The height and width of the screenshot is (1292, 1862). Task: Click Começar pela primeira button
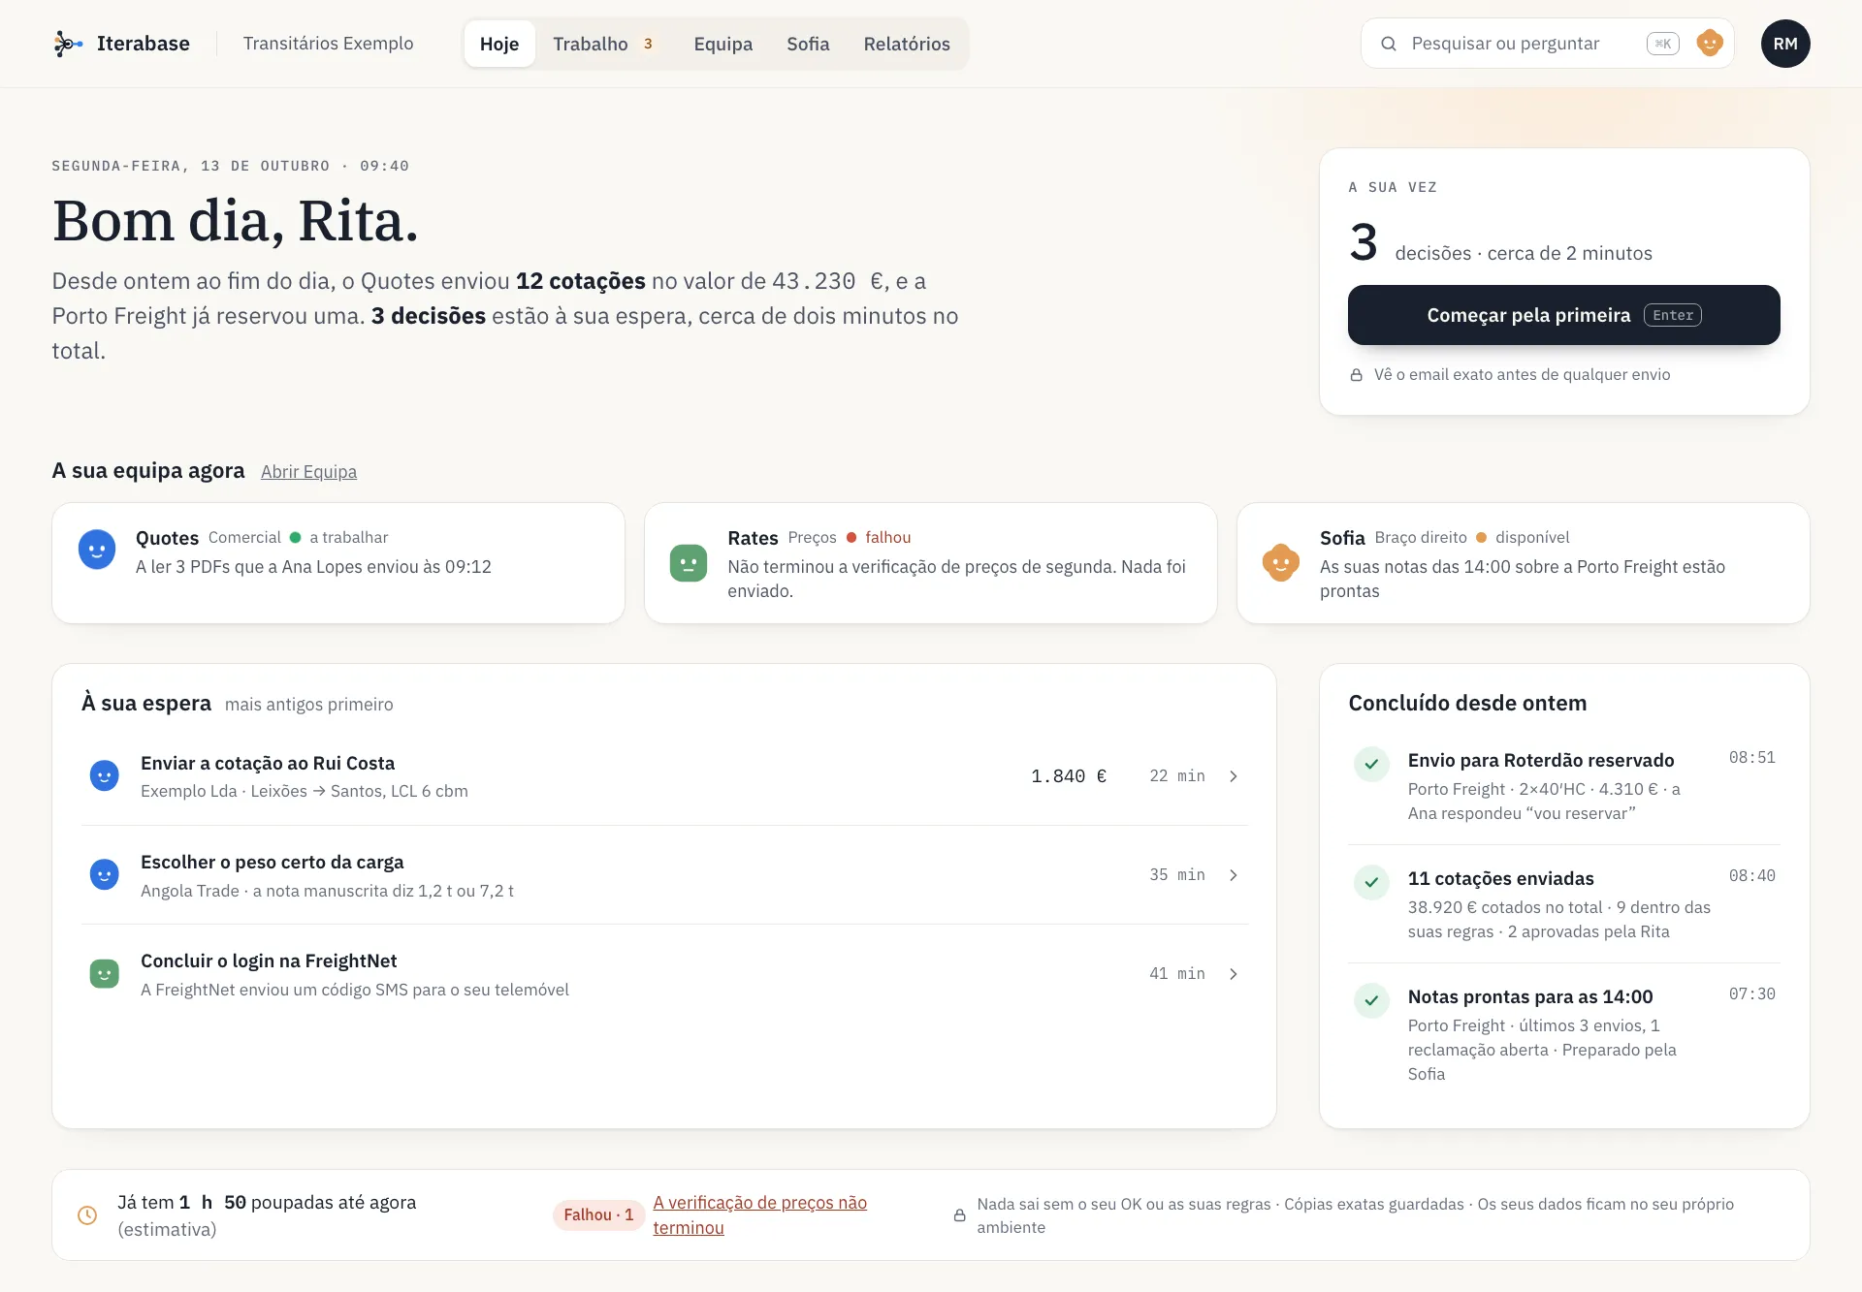(x=1563, y=315)
